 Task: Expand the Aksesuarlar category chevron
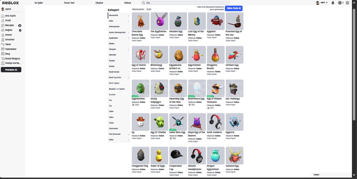(x=128, y=15)
